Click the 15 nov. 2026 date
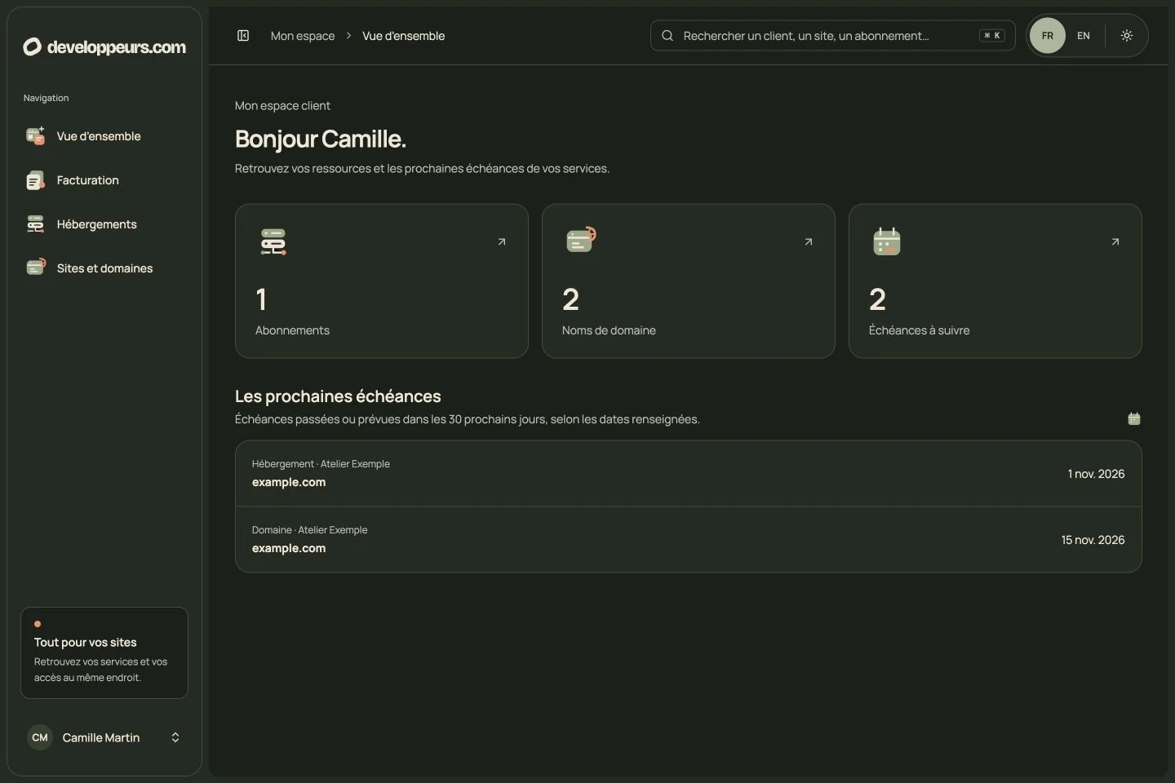This screenshot has height=783, width=1175. pos(1093,540)
